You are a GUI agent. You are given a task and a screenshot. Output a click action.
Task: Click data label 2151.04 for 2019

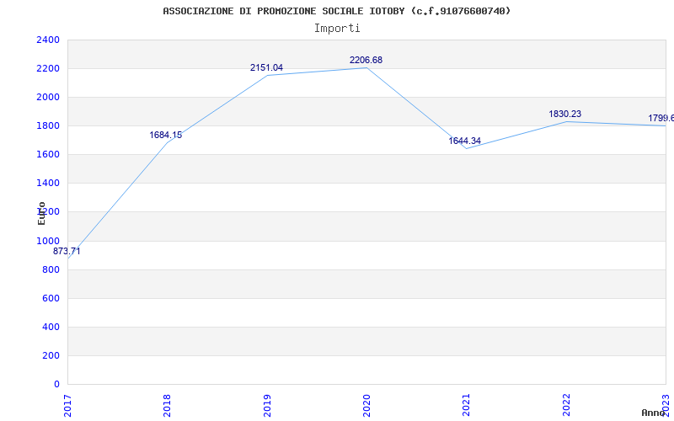point(266,67)
